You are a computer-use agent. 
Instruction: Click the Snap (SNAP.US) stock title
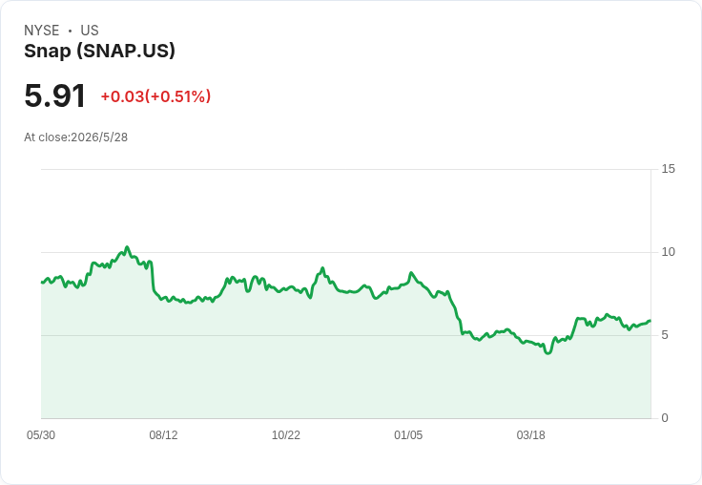point(99,51)
